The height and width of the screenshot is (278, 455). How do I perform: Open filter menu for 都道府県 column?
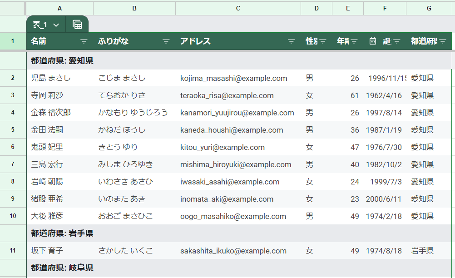pyautogui.click(x=443, y=41)
